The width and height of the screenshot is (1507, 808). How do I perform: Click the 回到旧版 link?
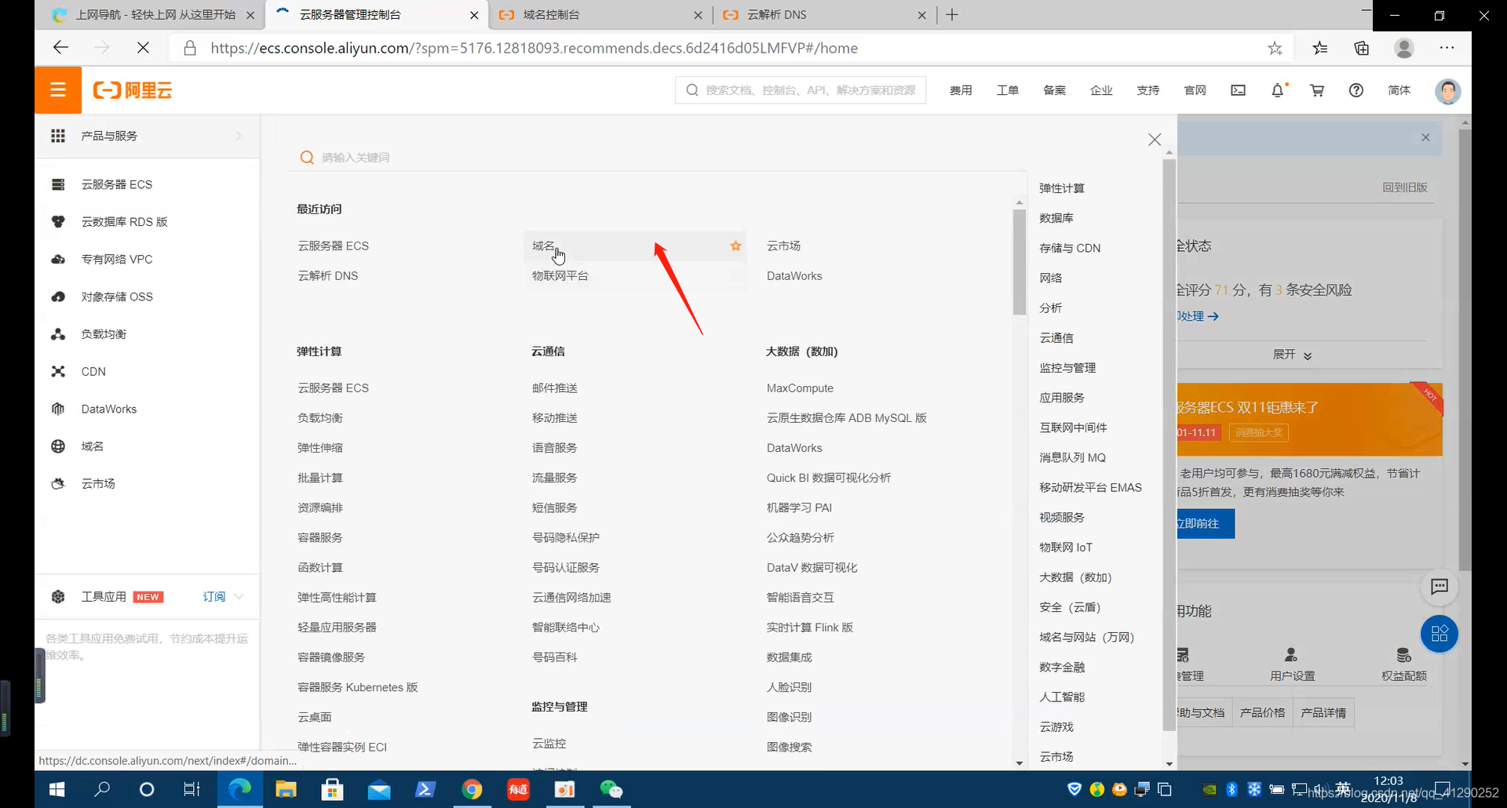(x=1405, y=187)
